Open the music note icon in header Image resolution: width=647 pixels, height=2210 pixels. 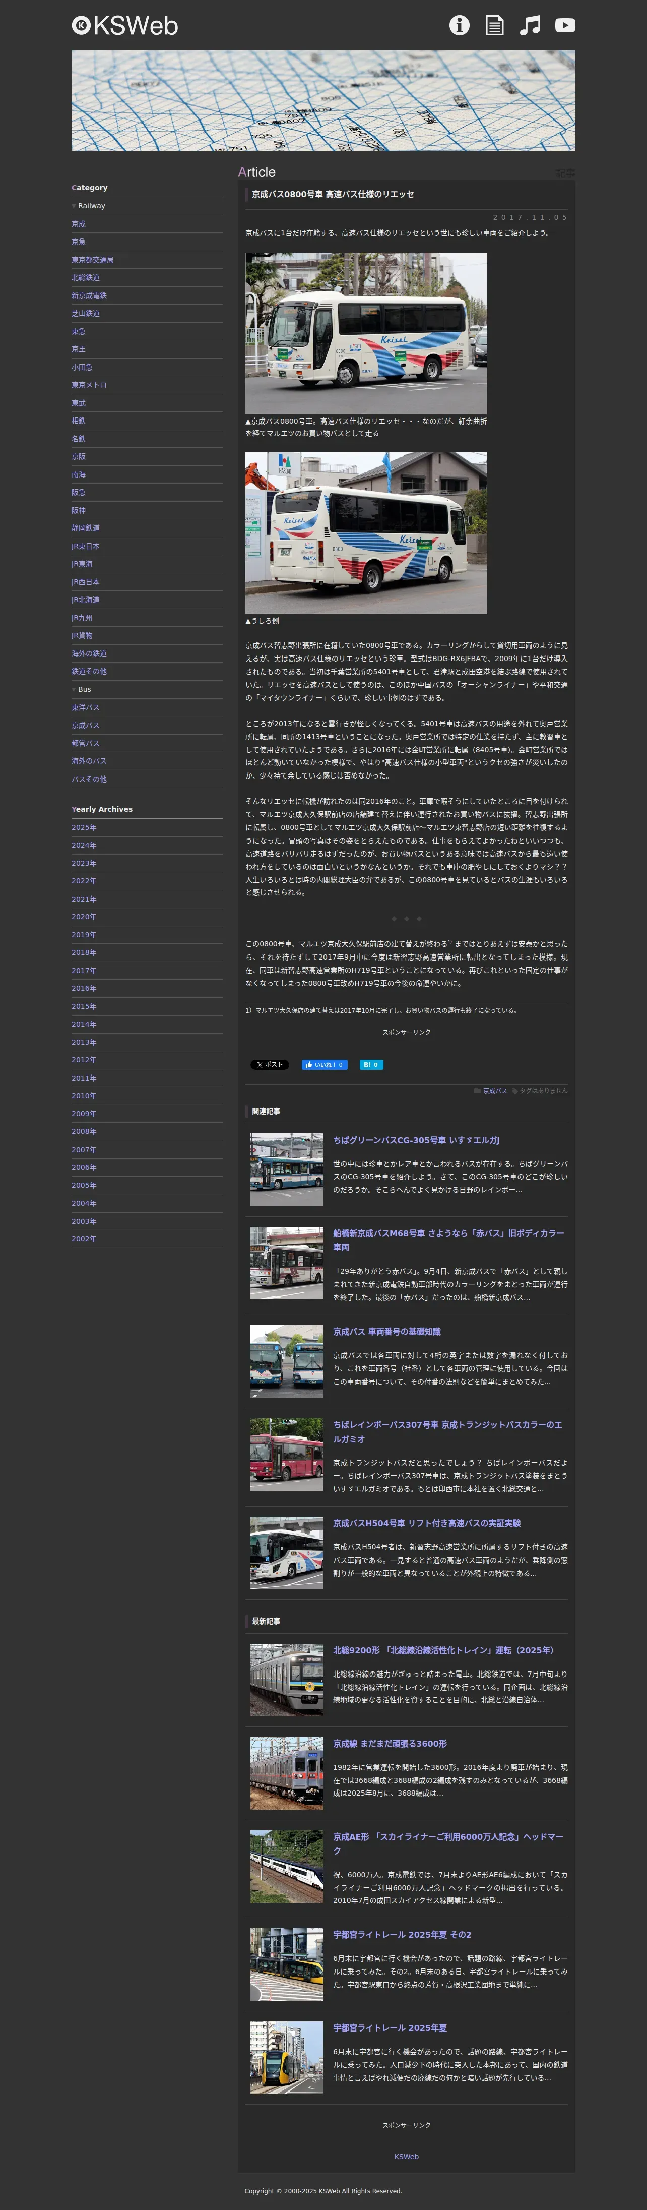(530, 25)
